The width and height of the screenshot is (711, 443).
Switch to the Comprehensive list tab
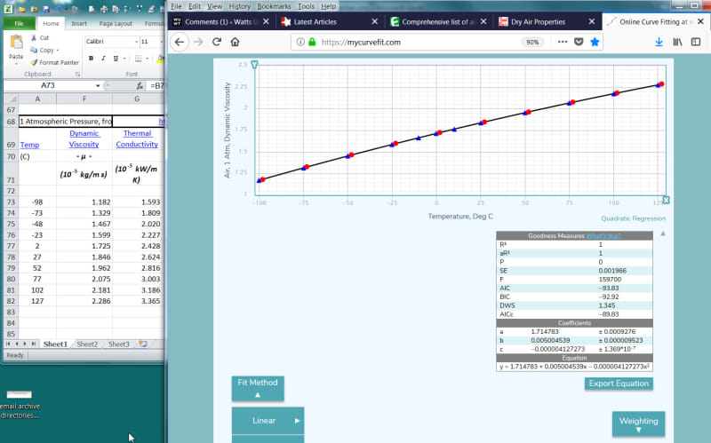coord(437,21)
